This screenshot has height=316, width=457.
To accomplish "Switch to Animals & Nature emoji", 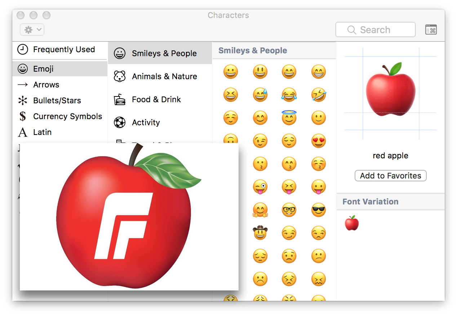I will 160,76.
